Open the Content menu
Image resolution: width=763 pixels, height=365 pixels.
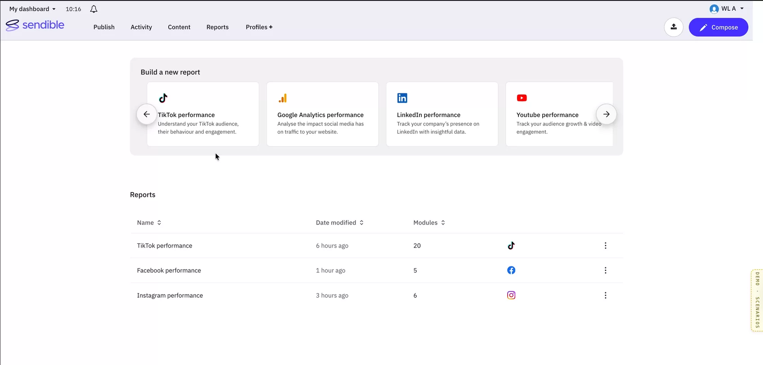(179, 27)
